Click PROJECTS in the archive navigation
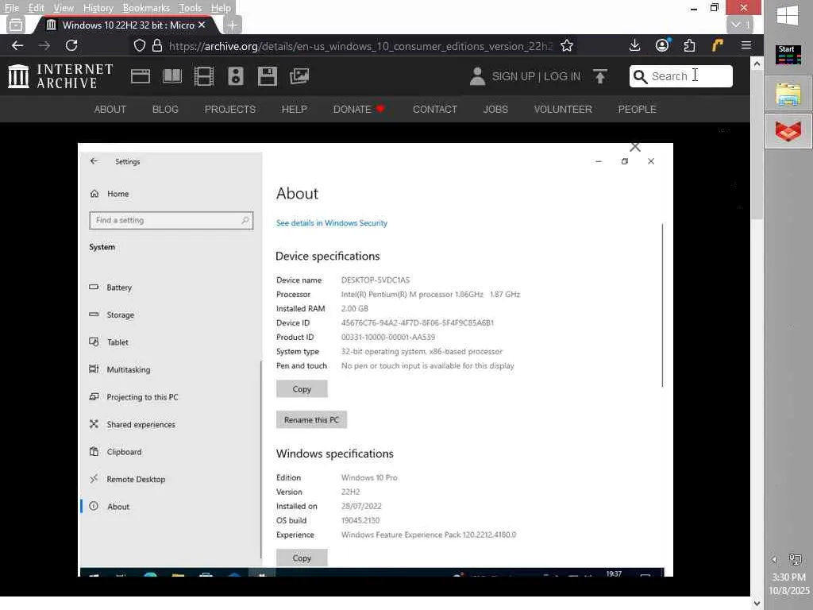Image resolution: width=813 pixels, height=610 pixels. pos(229,110)
